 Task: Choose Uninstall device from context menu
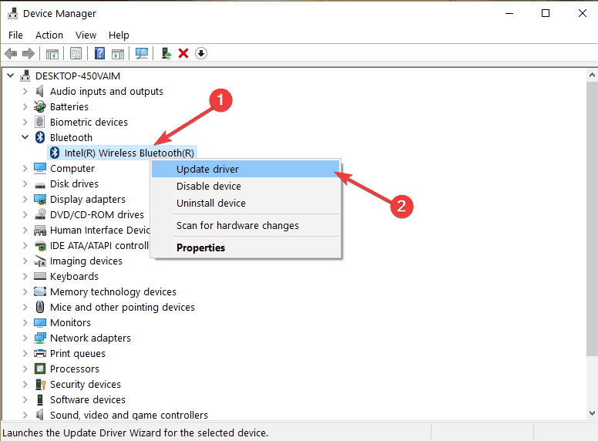click(245, 203)
